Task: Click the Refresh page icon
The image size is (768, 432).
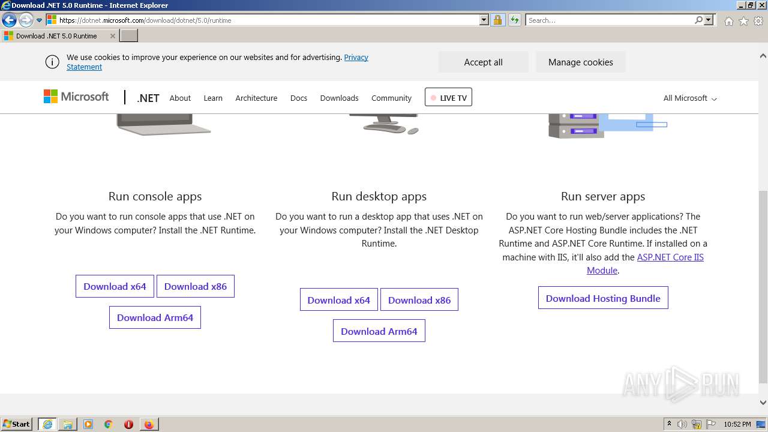Action: [x=514, y=20]
